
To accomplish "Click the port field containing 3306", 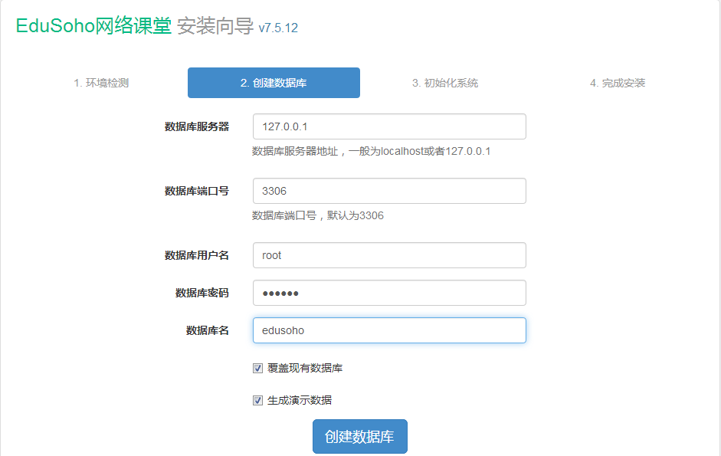I will (x=388, y=190).
